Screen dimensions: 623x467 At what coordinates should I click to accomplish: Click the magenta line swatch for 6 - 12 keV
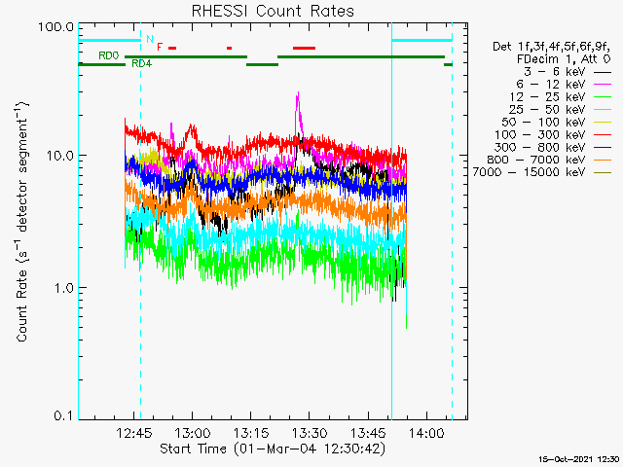603,85
